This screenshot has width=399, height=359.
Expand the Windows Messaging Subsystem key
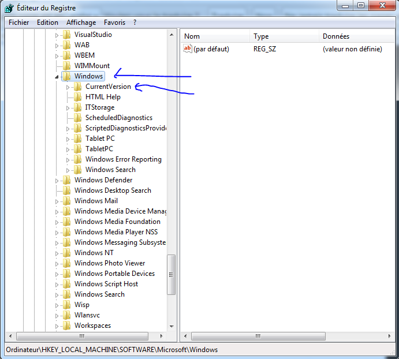click(x=57, y=243)
